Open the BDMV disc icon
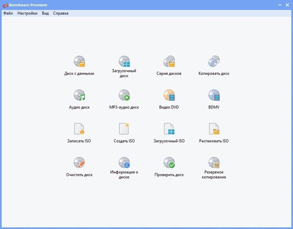 (x=214, y=95)
